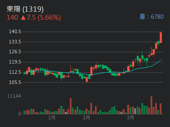Click the tall January volume bar

[70, 106]
